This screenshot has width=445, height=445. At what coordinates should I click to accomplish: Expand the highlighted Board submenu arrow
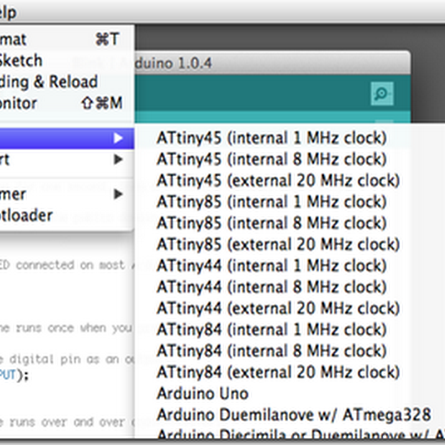point(118,138)
